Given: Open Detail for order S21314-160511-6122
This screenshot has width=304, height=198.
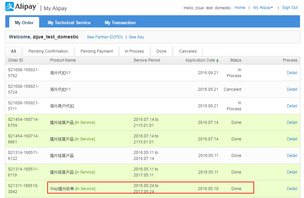Looking at the screenshot, I should (x=292, y=155).
